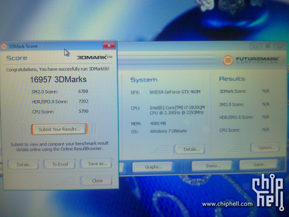Screen dimensions: 289x217
Task: Click the 3DMark06 logo in dialog
Action: pos(95,57)
